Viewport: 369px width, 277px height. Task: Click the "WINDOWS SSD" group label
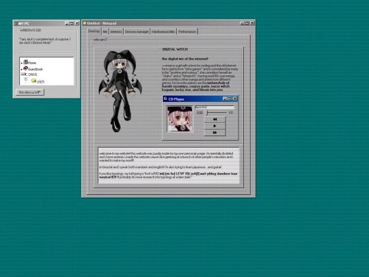30,30
